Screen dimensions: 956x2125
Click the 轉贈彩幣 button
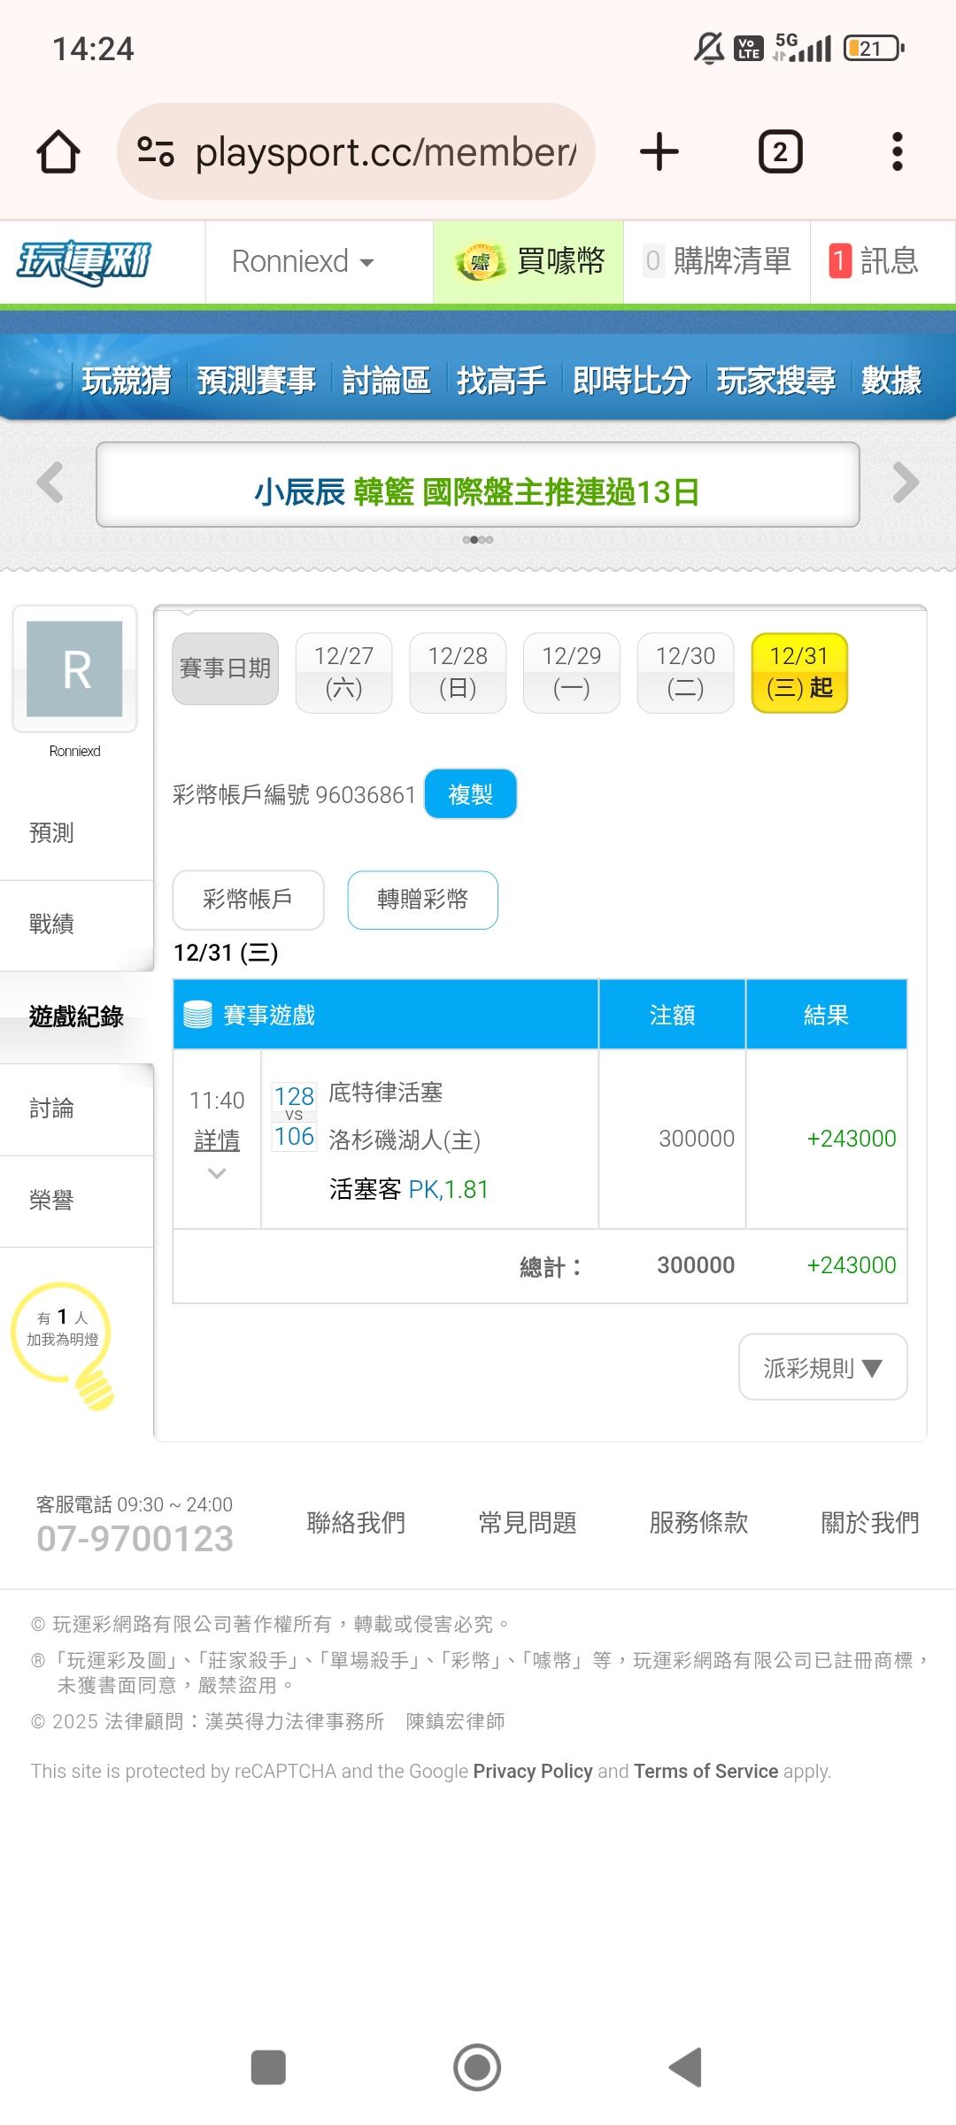click(422, 900)
